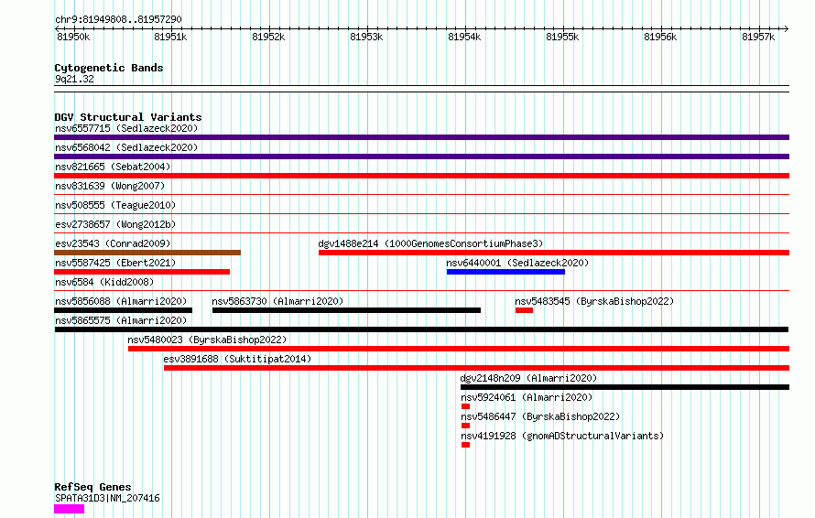Viewport: 815px width, 518px height.
Task: Click the RefSeq Genes track heading
Action: (x=93, y=487)
